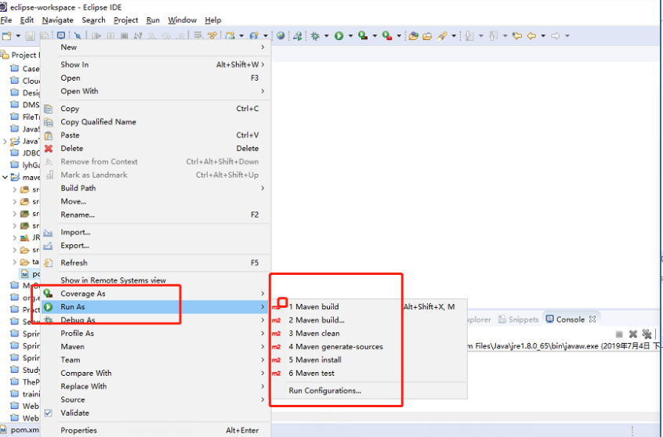This screenshot has width=663, height=437.
Task: Click the Save toolbar icon
Action: point(30,36)
